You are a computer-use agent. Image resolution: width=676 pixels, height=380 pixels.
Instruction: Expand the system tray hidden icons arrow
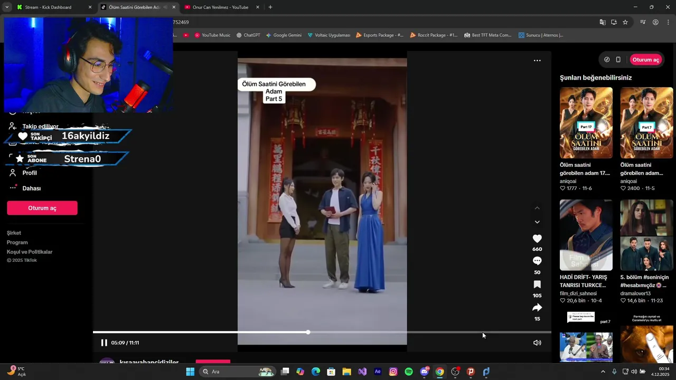603,372
